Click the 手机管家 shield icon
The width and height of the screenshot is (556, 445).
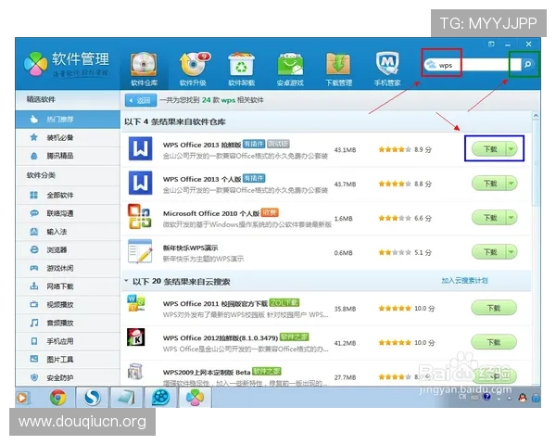[x=387, y=67]
